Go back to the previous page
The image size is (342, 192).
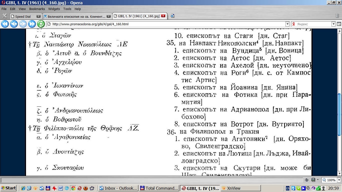point(14,24)
